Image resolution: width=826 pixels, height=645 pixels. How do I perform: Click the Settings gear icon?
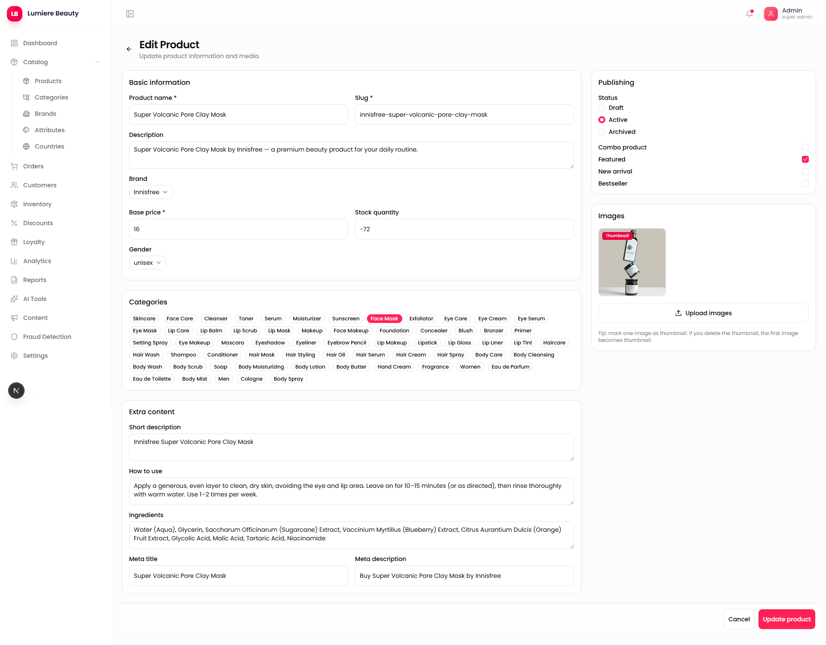coord(14,356)
